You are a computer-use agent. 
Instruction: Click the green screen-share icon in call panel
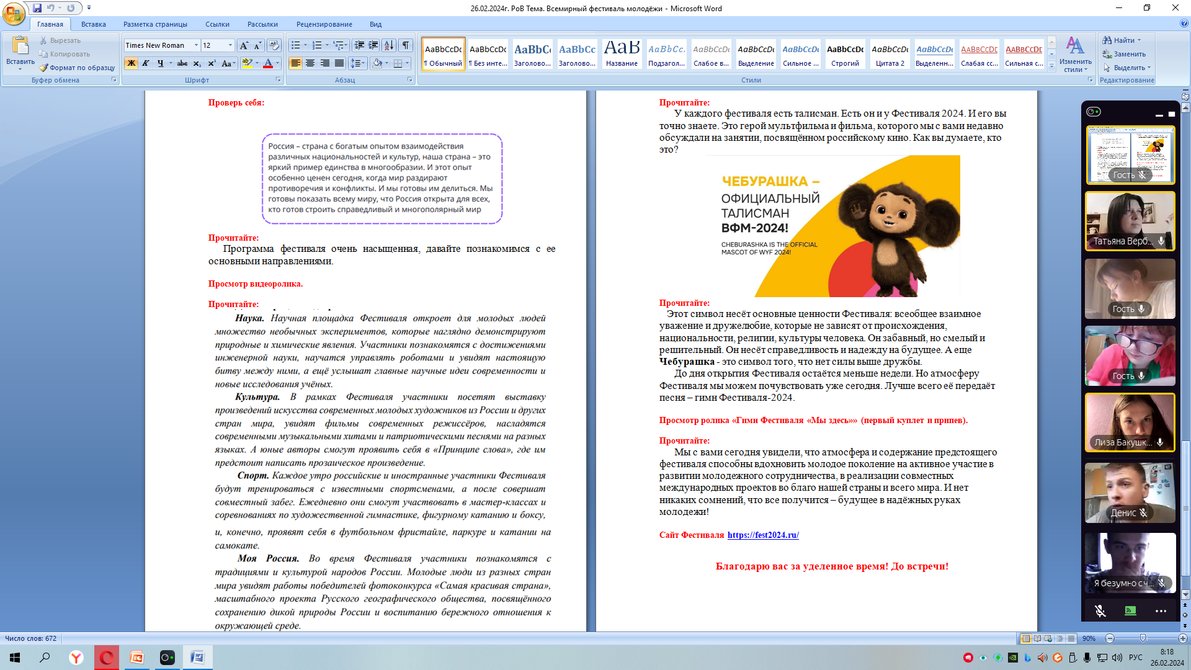tap(1130, 611)
